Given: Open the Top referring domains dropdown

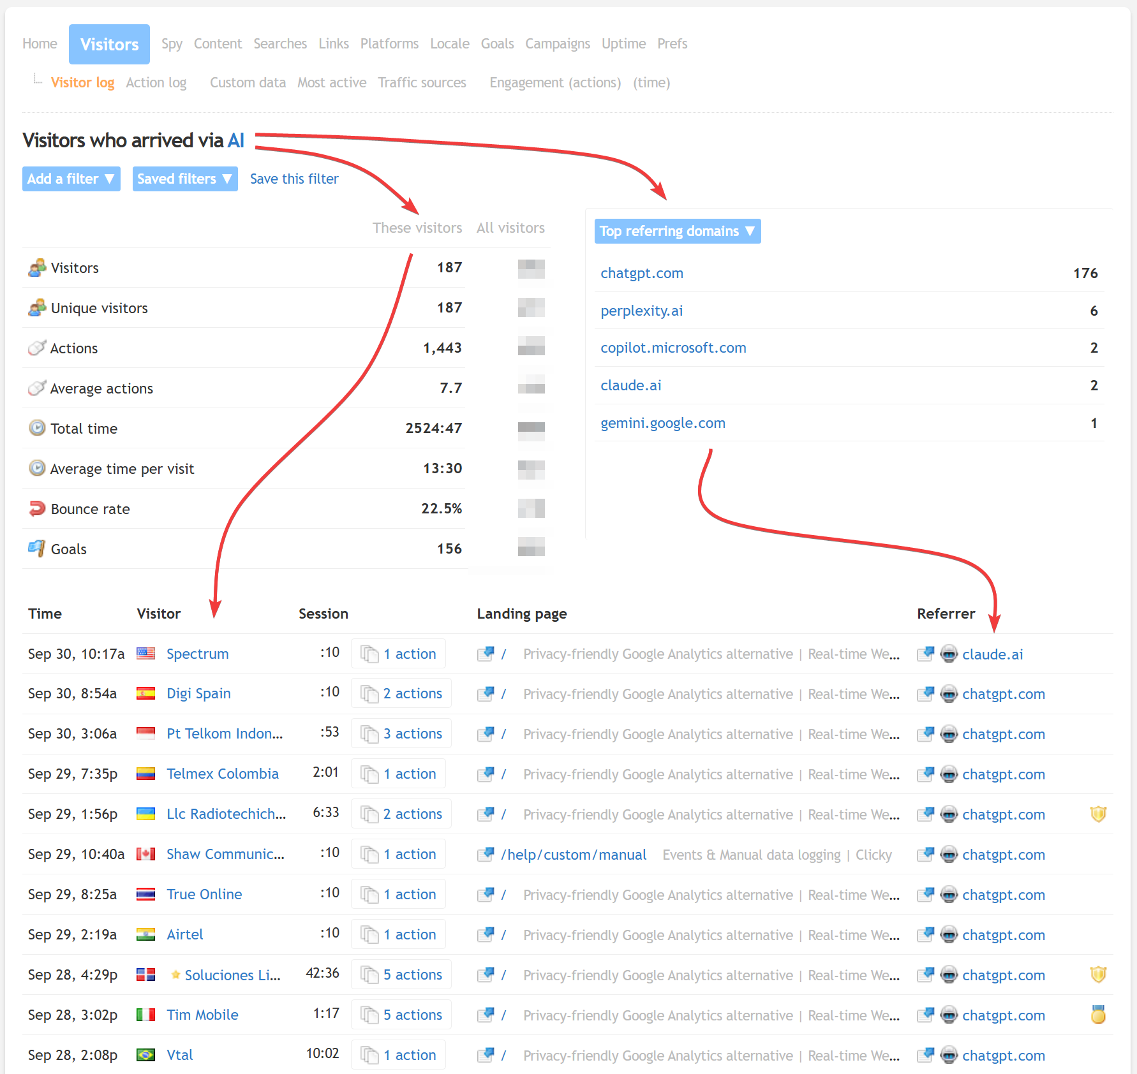Looking at the screenshot, I should click(677, 231).
